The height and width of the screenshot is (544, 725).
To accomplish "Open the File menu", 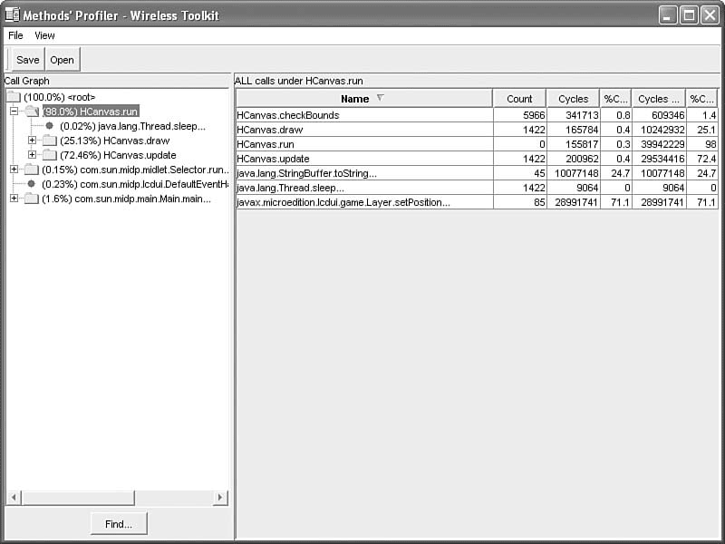I will click(x=15, y=35).
